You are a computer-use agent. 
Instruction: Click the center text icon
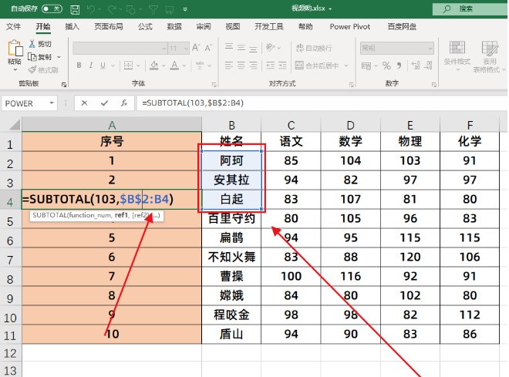click(x=241, y=66)
